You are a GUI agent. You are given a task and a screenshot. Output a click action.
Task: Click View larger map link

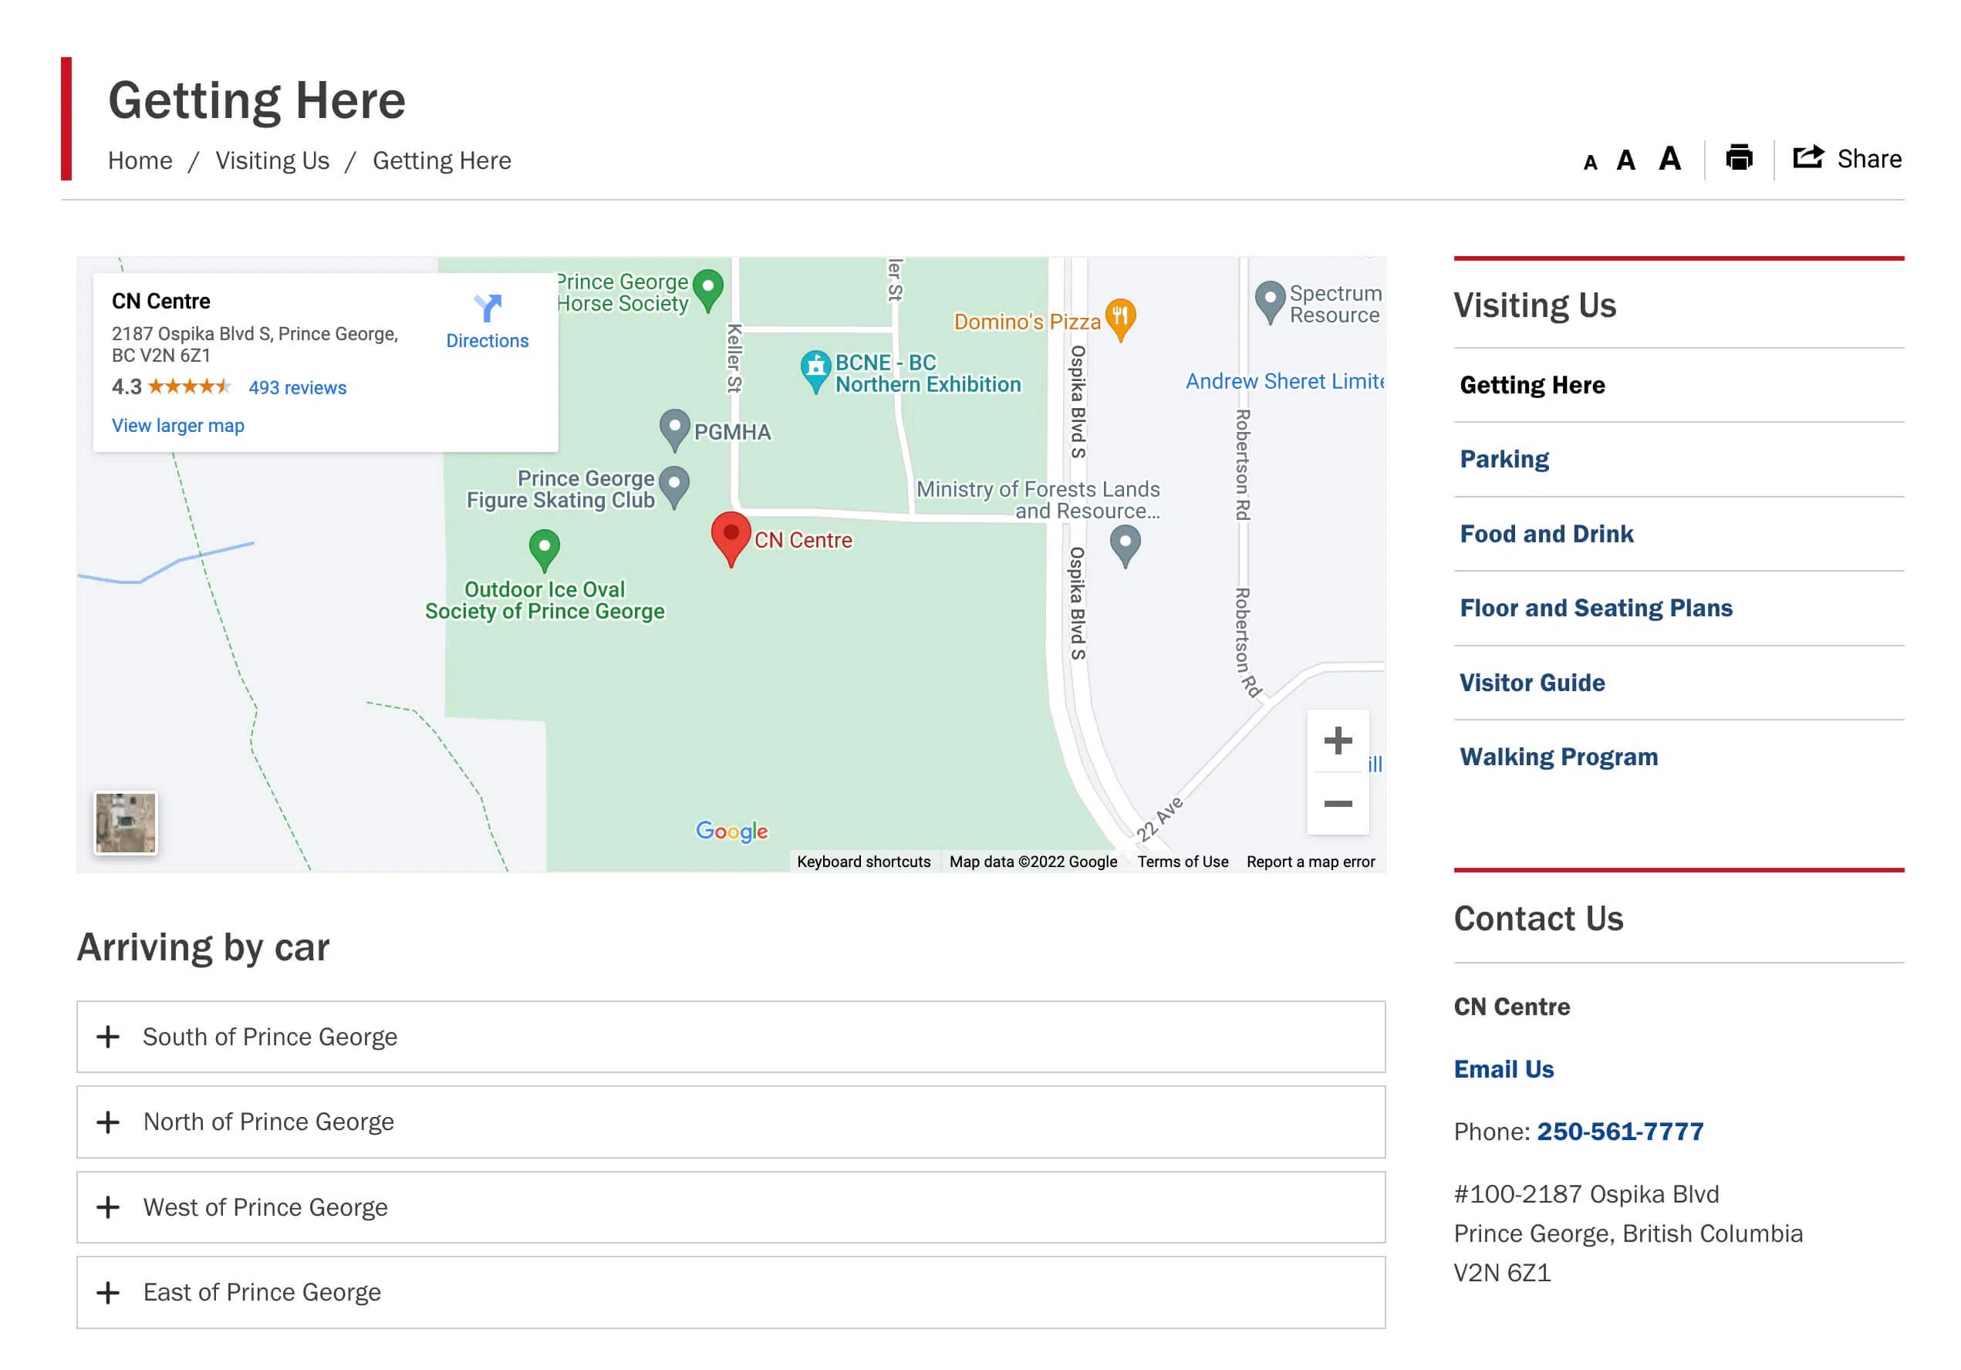click(177, 425)
